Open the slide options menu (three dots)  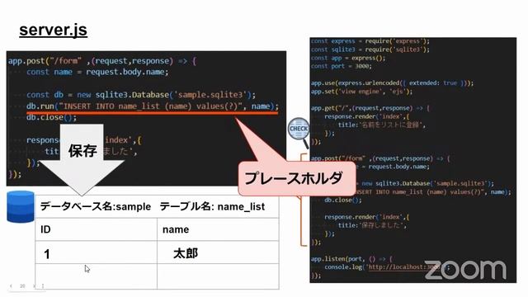click(42, 286)
